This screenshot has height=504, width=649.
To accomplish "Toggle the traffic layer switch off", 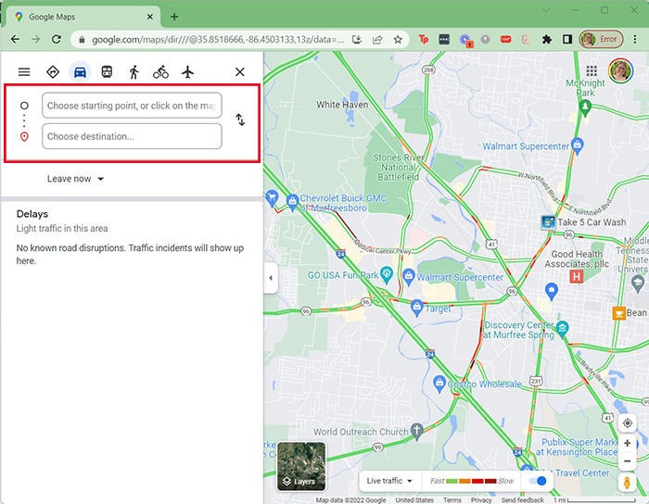I will tap(538, 481).
